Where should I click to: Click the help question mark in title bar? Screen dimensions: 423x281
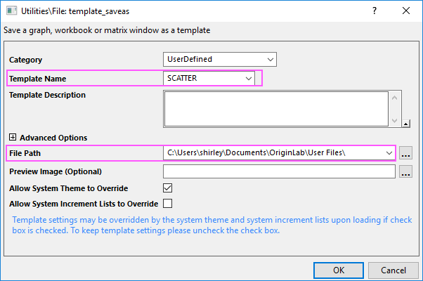click(x=373, y=11)
